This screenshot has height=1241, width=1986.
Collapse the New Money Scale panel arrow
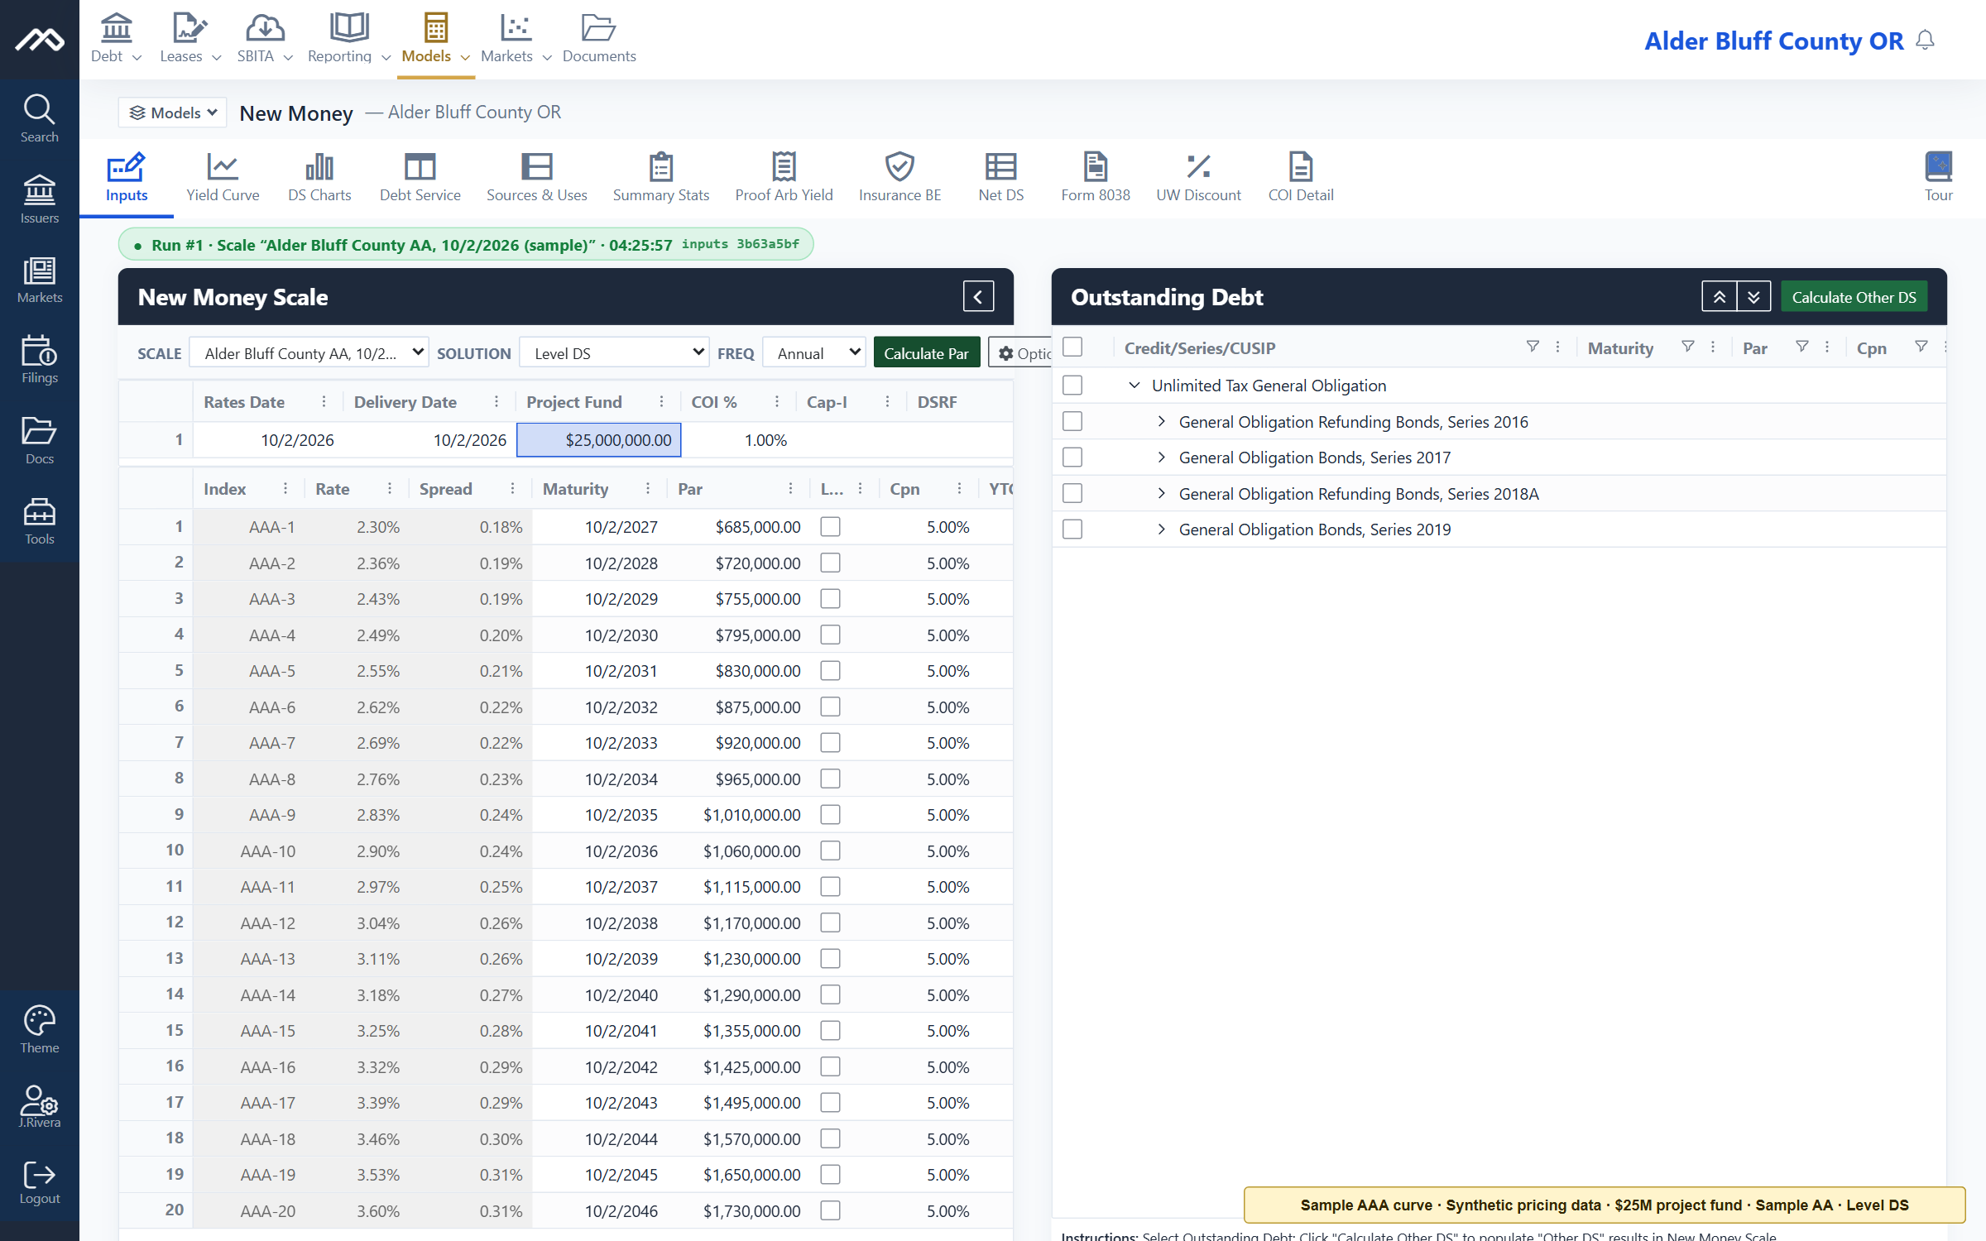(978, 296)
